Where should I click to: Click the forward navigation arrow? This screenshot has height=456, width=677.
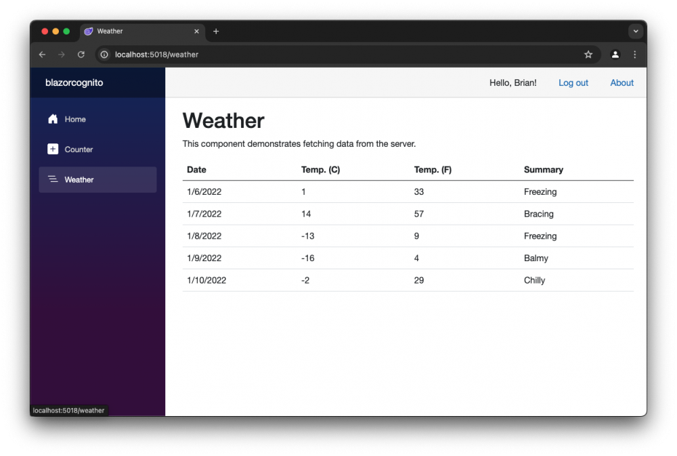(62, 54)
